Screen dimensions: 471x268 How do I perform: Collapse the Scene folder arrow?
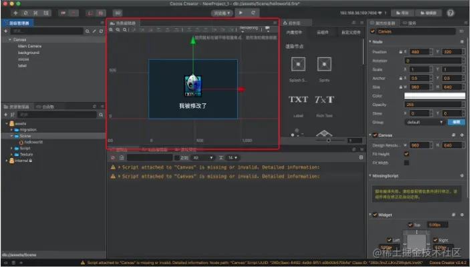pos(12,136)
